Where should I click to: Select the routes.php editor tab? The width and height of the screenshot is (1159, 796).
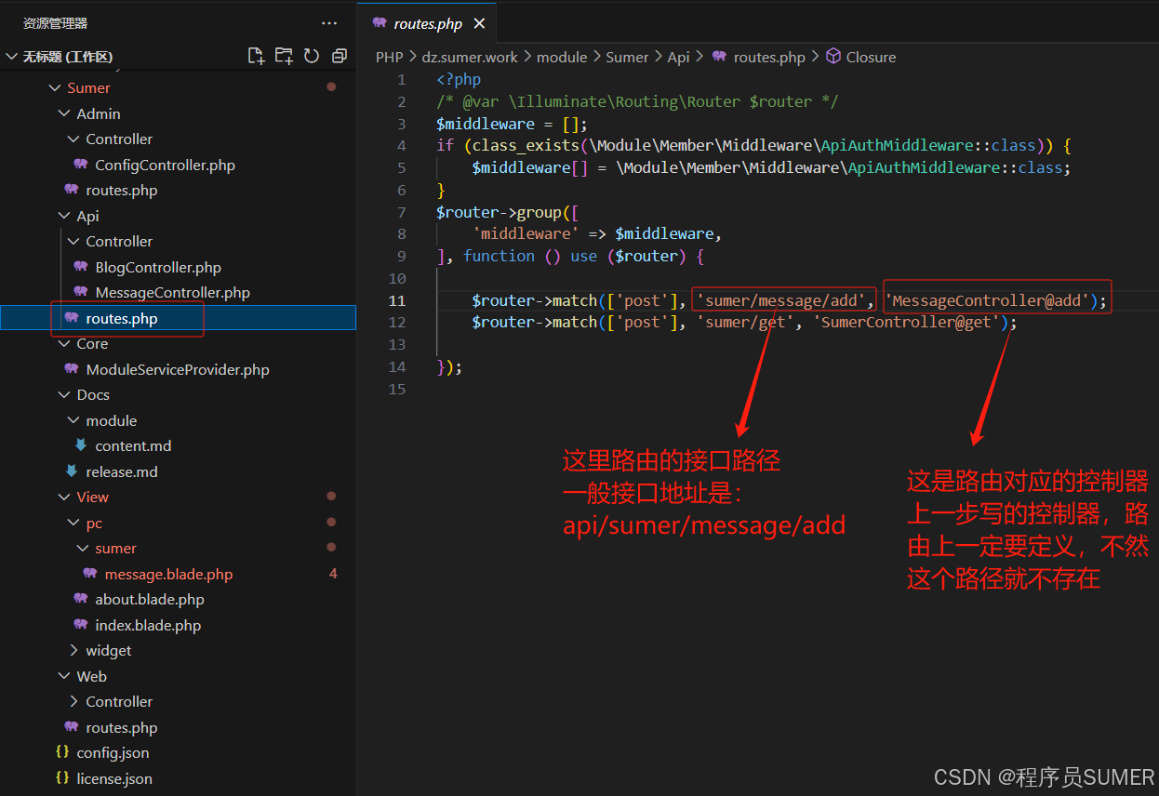(427, 23)
